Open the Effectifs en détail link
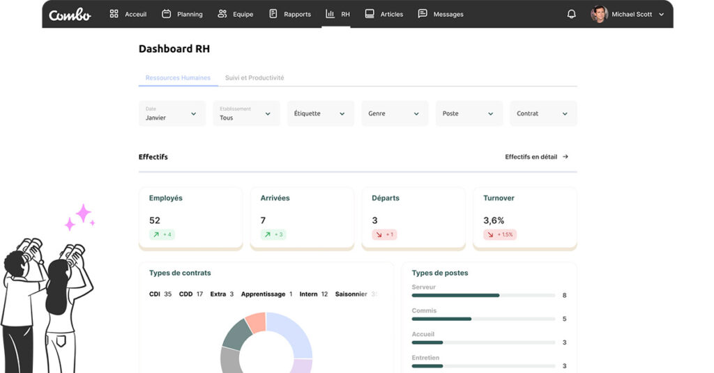 pyautogui.click(x=536, y=157)
